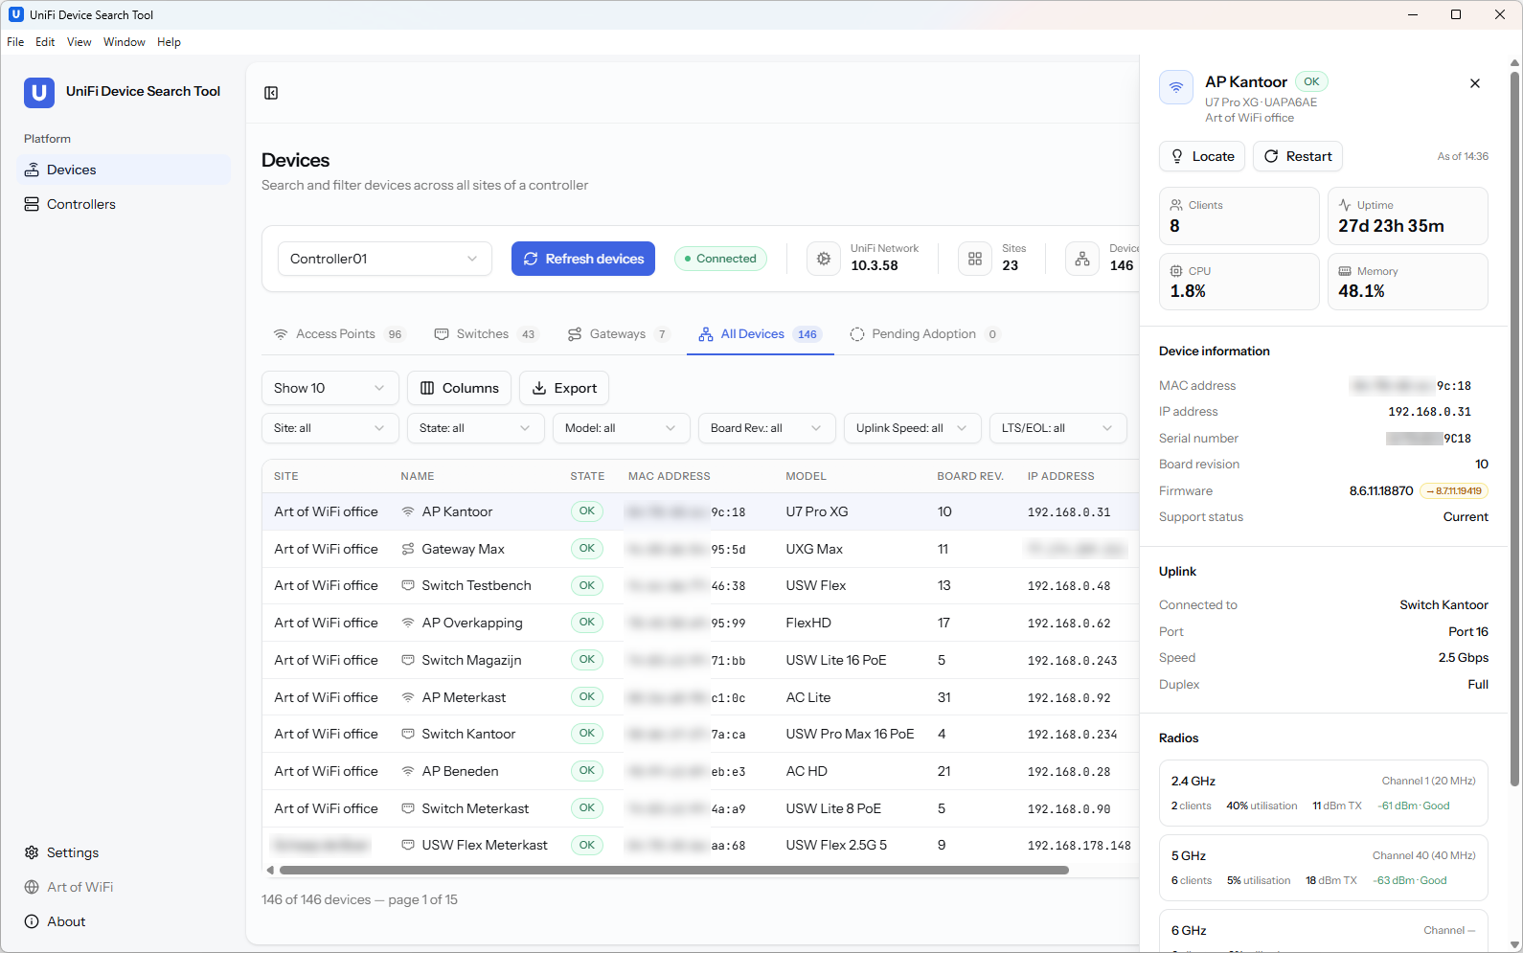
Task: Click the SITE column header
Action: [x=286, y=476]
